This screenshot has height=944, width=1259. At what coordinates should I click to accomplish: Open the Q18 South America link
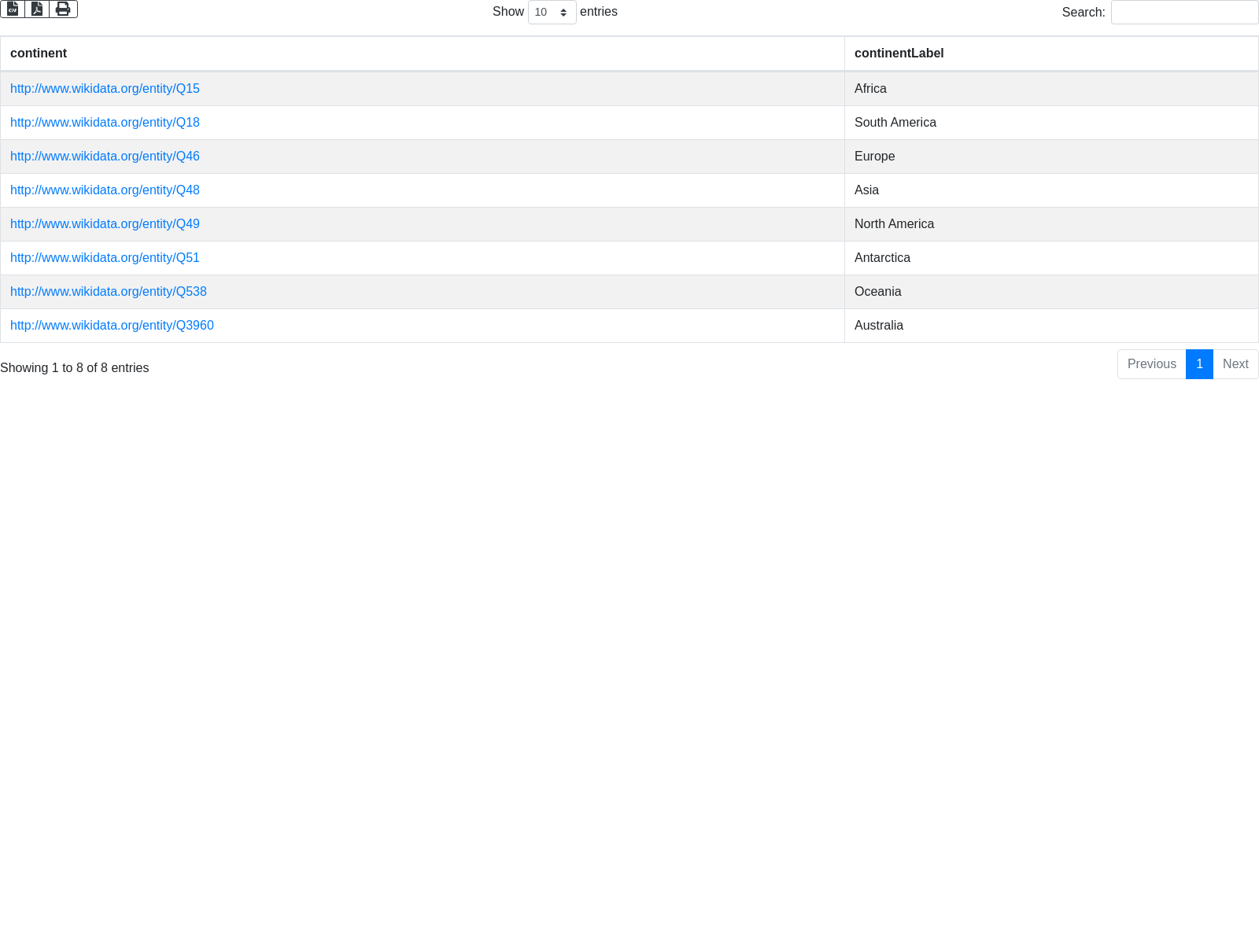coord(105,123)
